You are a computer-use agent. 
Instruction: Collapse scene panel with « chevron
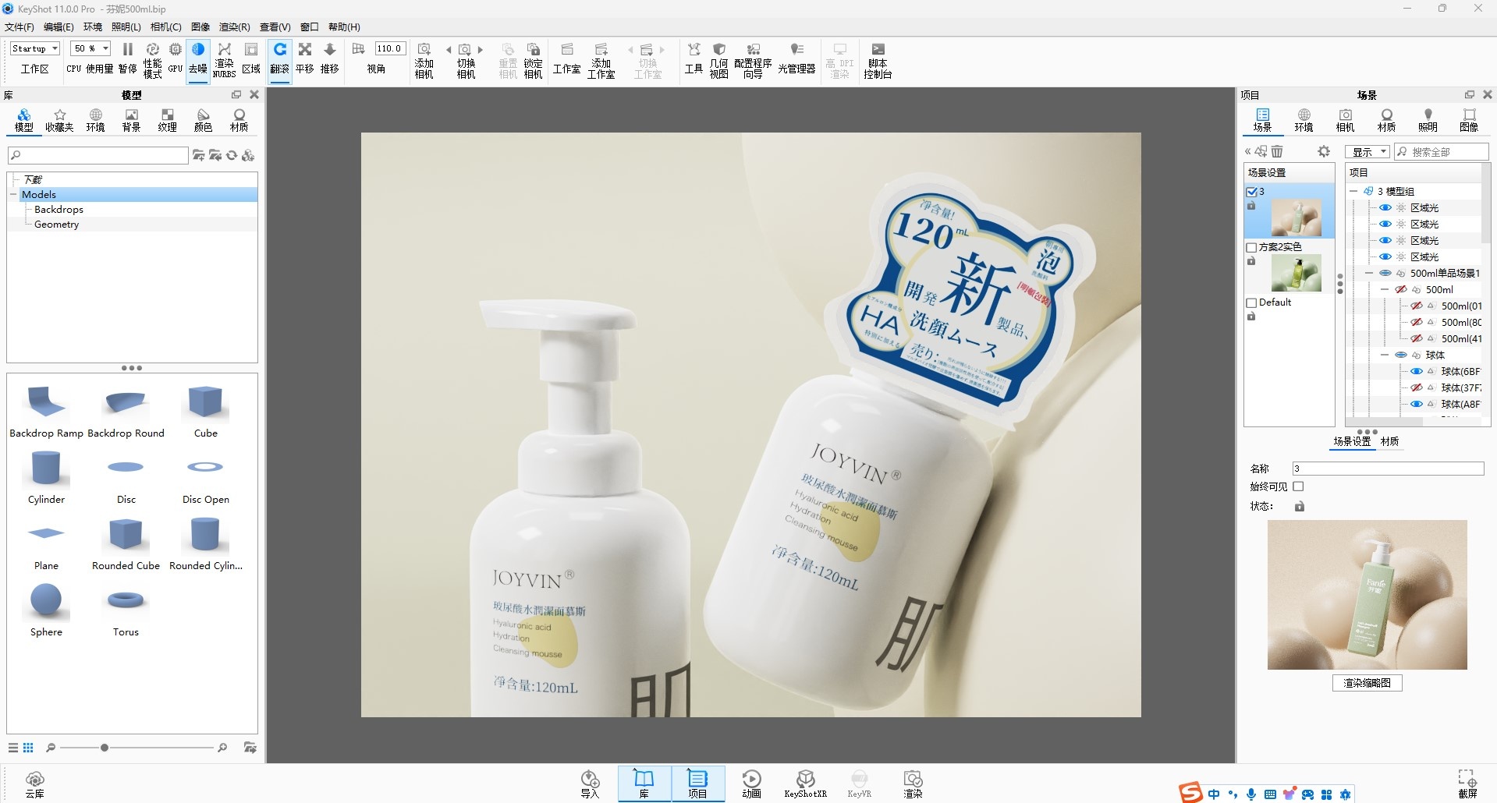pyautogui.click(x=1247, y=151)
